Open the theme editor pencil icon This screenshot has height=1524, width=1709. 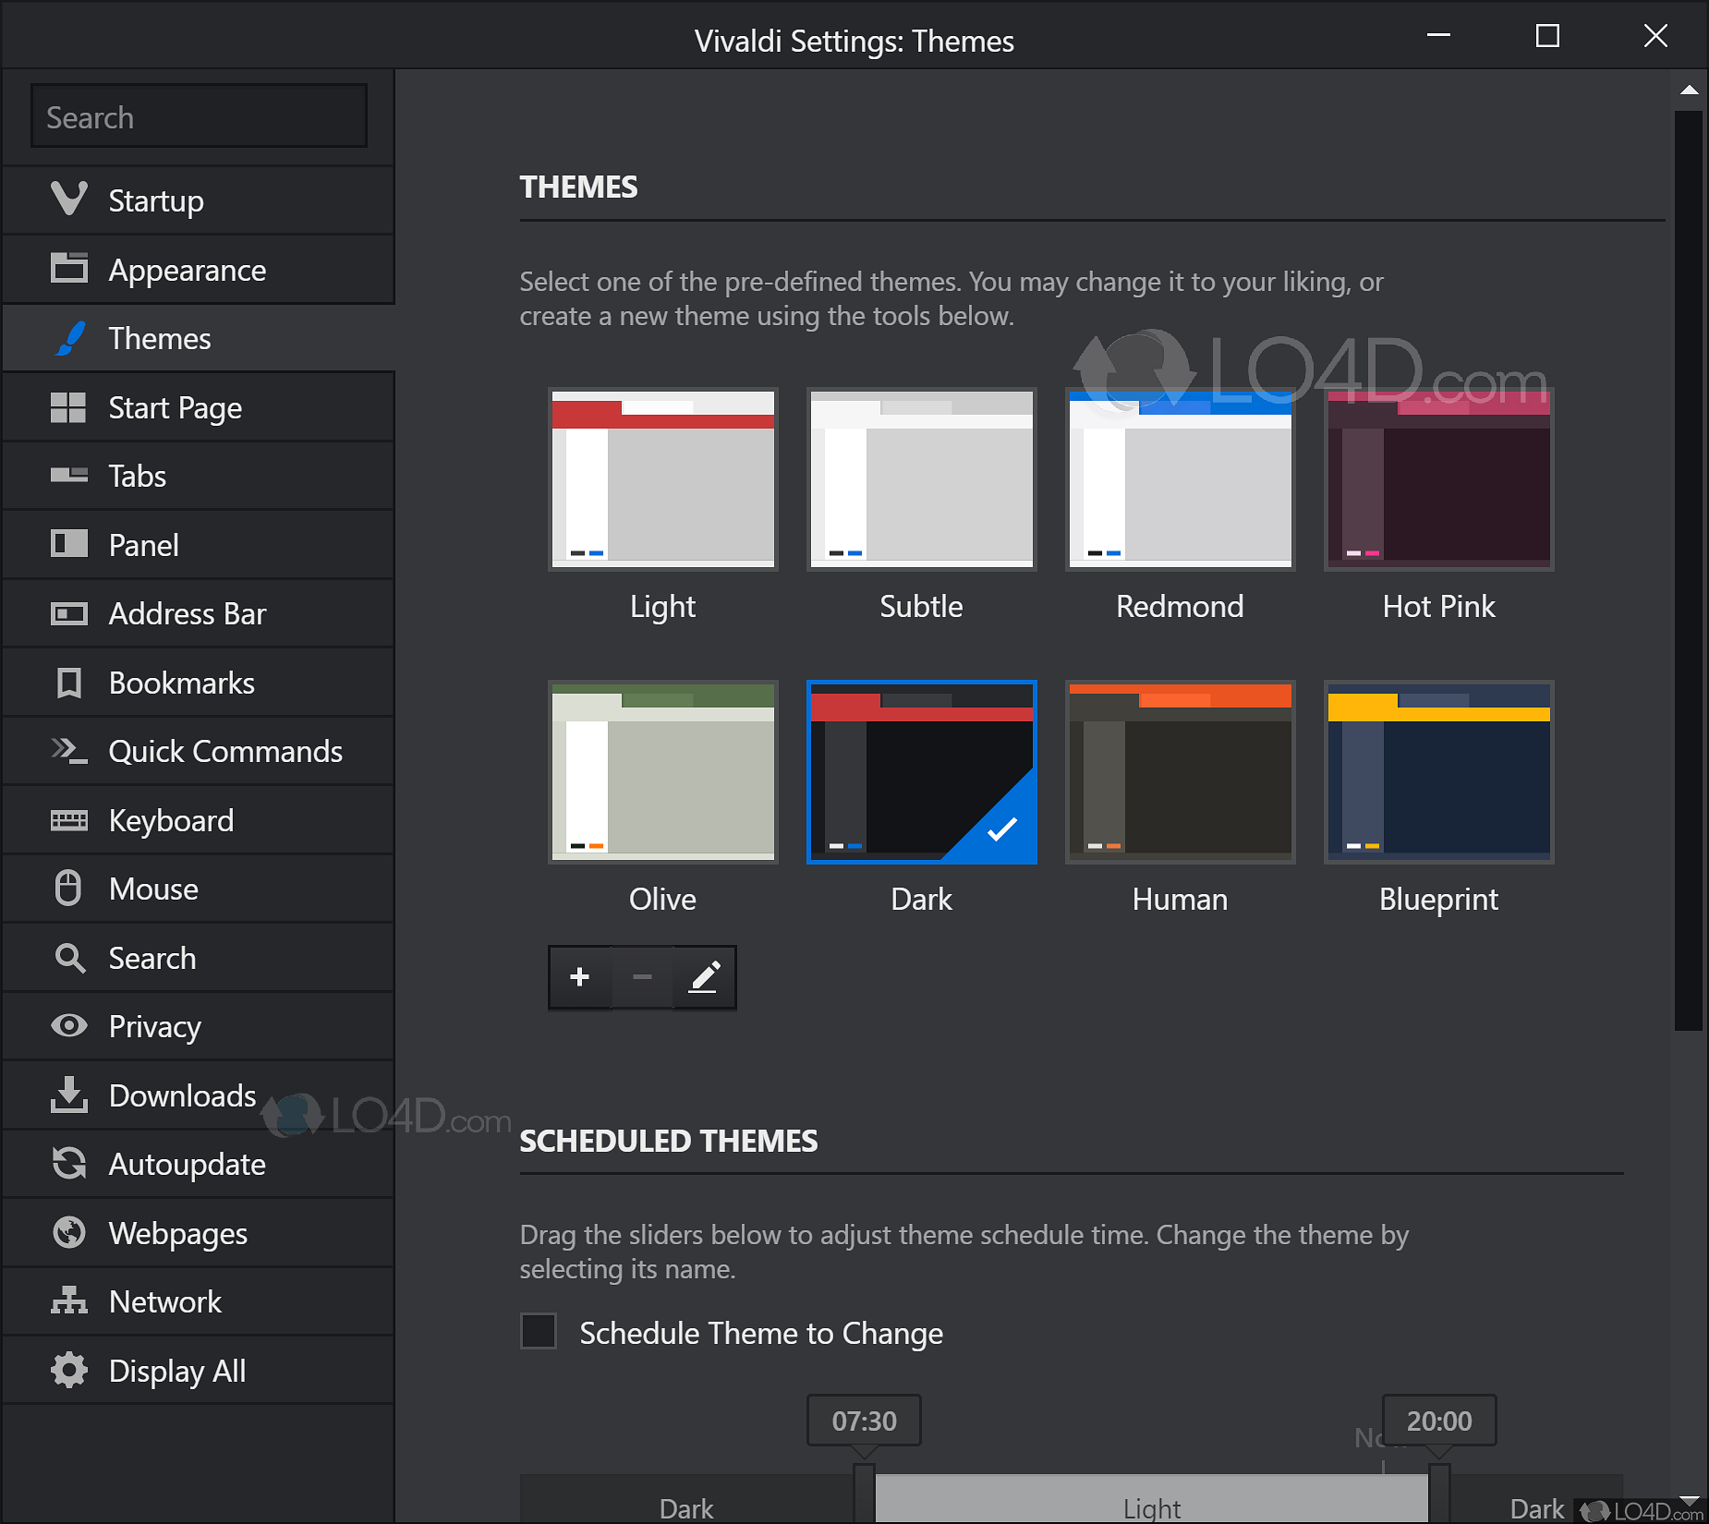tap(704, 977)
